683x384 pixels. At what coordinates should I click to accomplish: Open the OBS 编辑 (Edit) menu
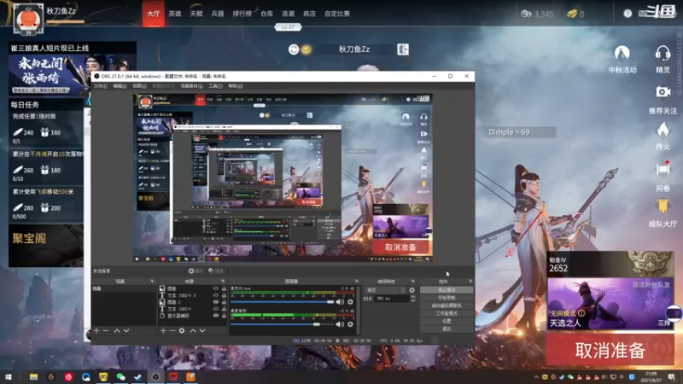[120, 86]
